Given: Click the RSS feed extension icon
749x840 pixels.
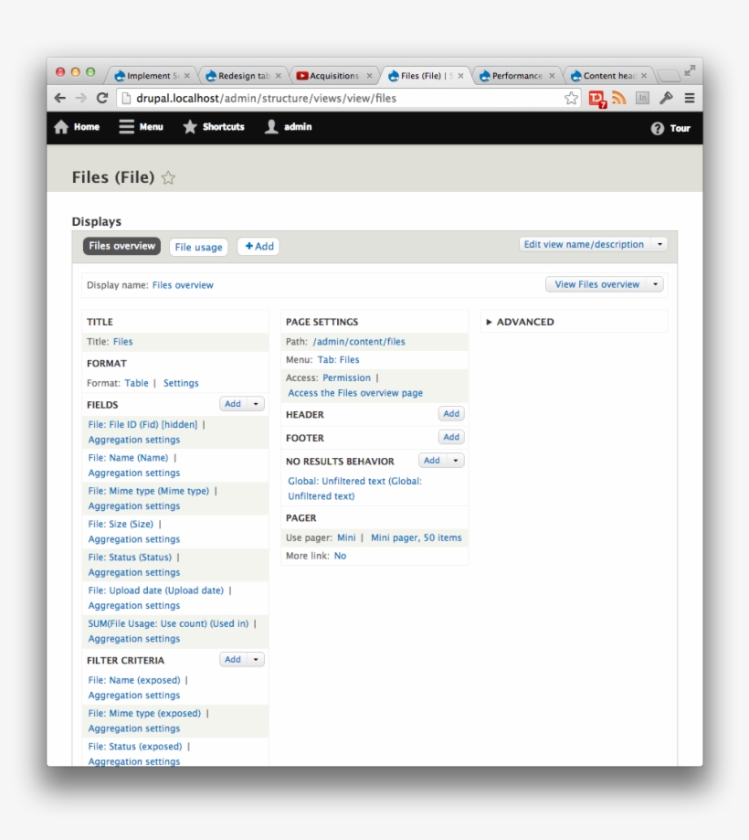Looking at the screenshot, I should 619,98.
